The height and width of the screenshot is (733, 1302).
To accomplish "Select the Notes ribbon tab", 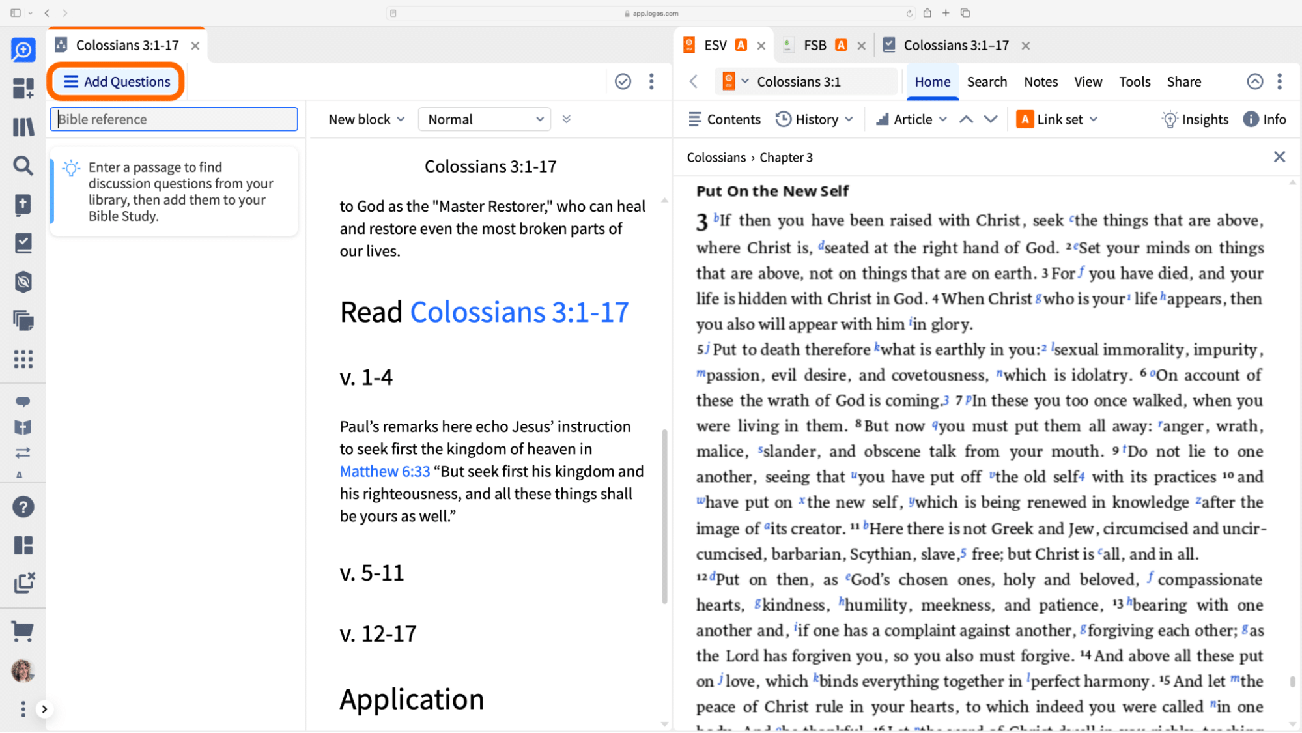I will click(x=1040, y=81).
